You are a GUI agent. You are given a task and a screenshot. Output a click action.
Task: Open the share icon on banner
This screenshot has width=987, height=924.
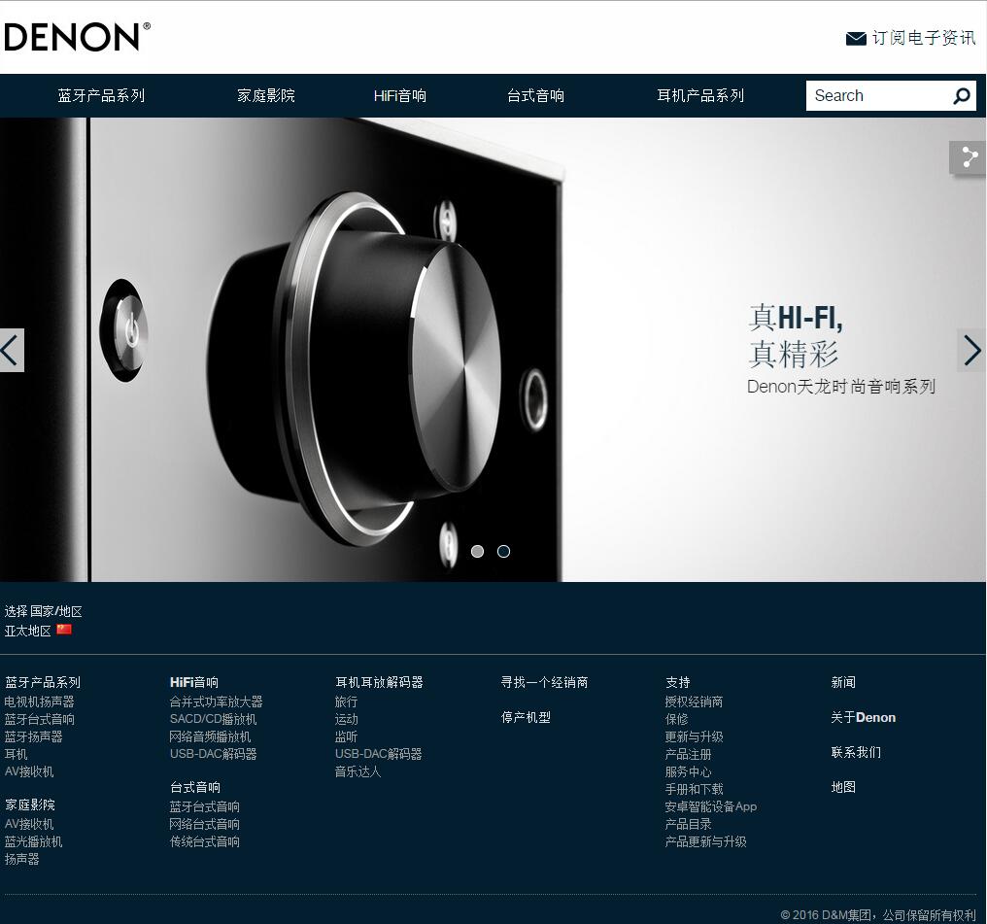click(x=969, y=156)
